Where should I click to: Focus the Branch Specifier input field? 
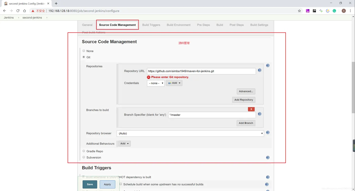tap(212, 115)
